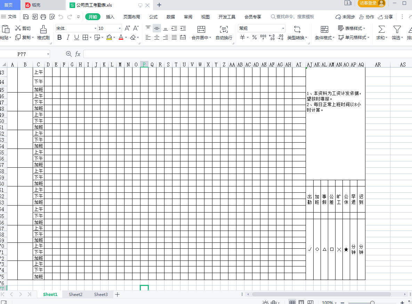The width and height of the screenshot is (412, 304).
Task: Click the Format Painter (格式刷) icon
Action: tap(43, 29)
